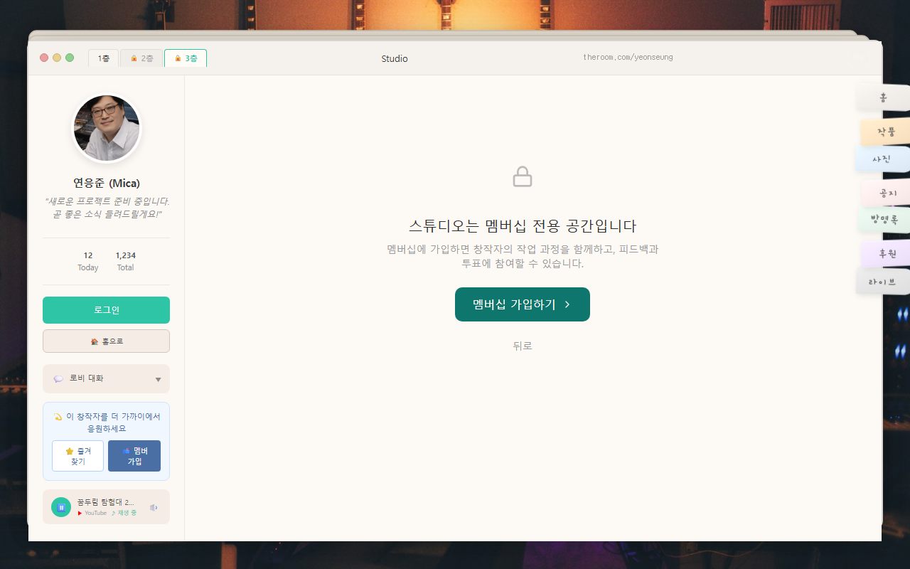The width and height of the screenshot is (910, 569).
Task: Click the star icon on the 즐겨찾기 button
Action: (x=69, y=450)
